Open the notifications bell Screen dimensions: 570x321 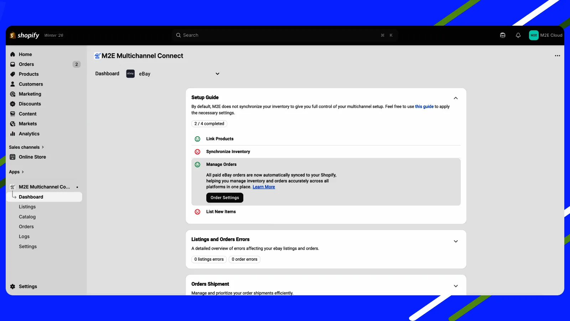[518, 35]
